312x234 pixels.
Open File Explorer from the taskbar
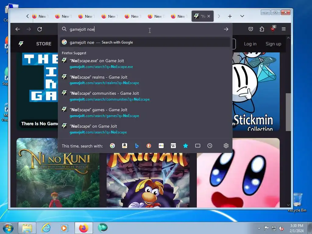pyautogui.click(x=27, y=228)
